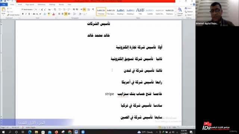Screen dimensions: 239x134
Task: Toggle subscript formatting
Action: click(37, 14)
